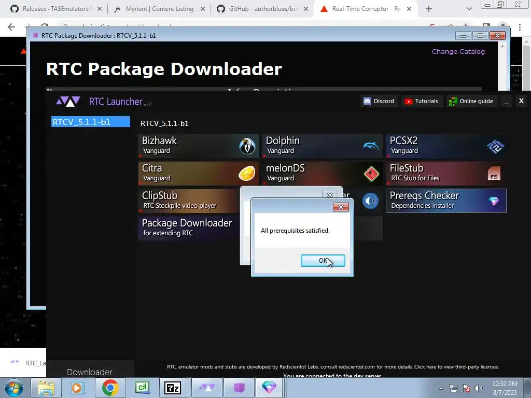This screenshot has width=531, height=398.
Task: Switch to RTC Launcher taskbar icon
Action: (206, 388)
